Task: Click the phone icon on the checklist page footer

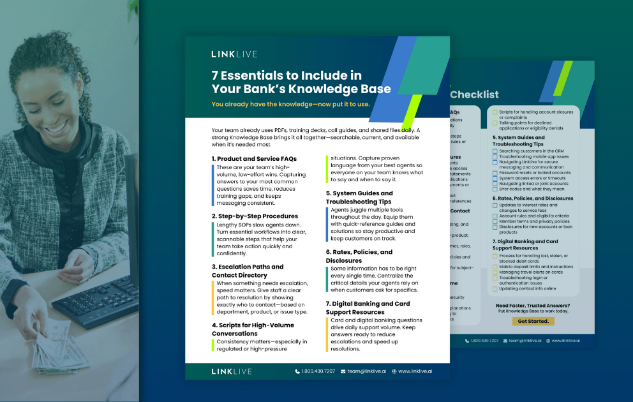Action: (467, 341)
